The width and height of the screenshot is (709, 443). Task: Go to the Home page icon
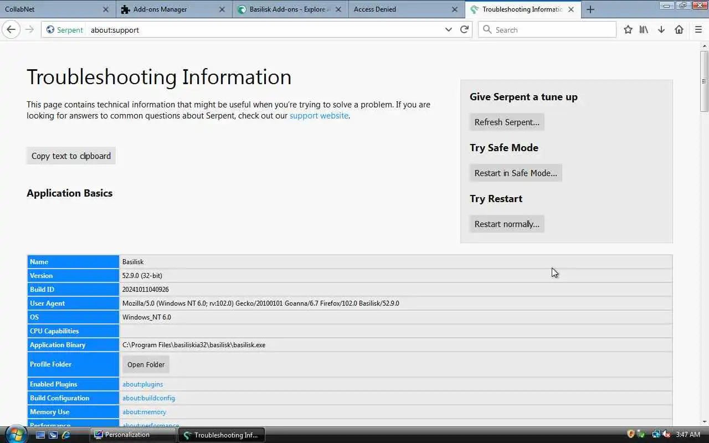tap(679, 29)
